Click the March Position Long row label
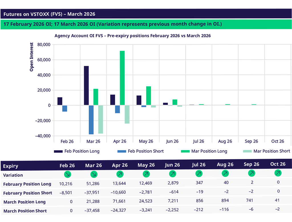The width and height of the screenshot is (292, 222). (24, 202)
